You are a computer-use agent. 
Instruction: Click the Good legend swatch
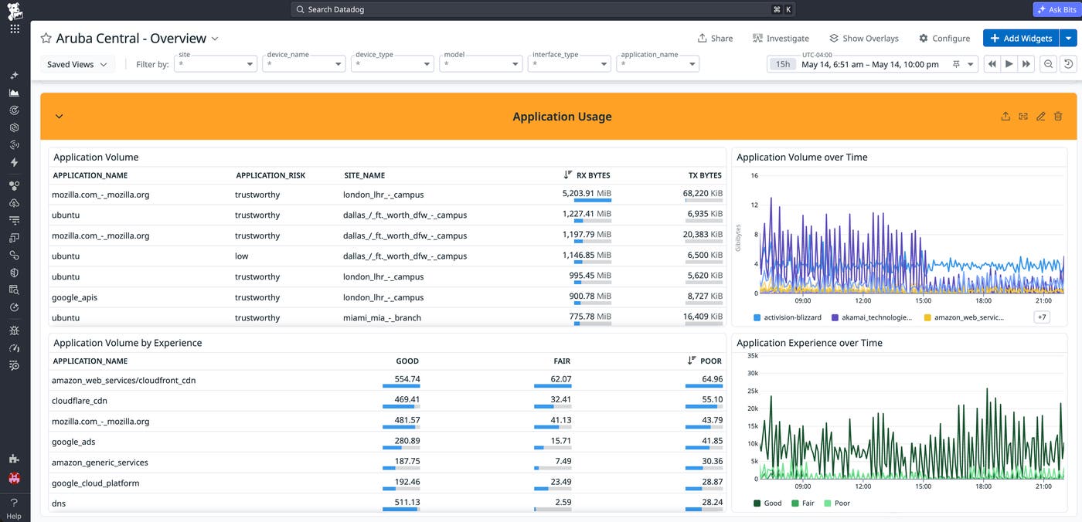[x=757, y=503]
